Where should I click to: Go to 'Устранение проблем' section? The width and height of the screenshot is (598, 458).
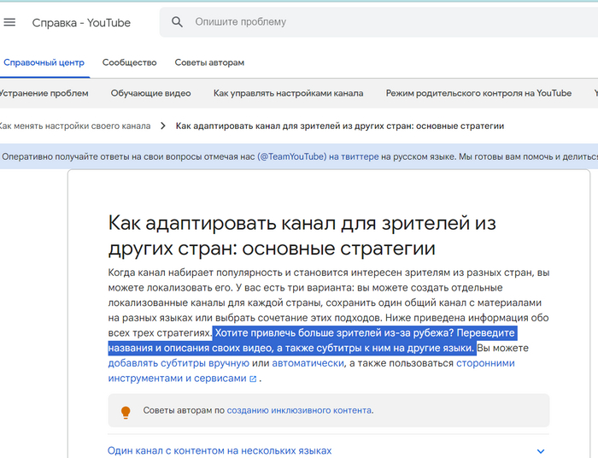tap(43, 93)
